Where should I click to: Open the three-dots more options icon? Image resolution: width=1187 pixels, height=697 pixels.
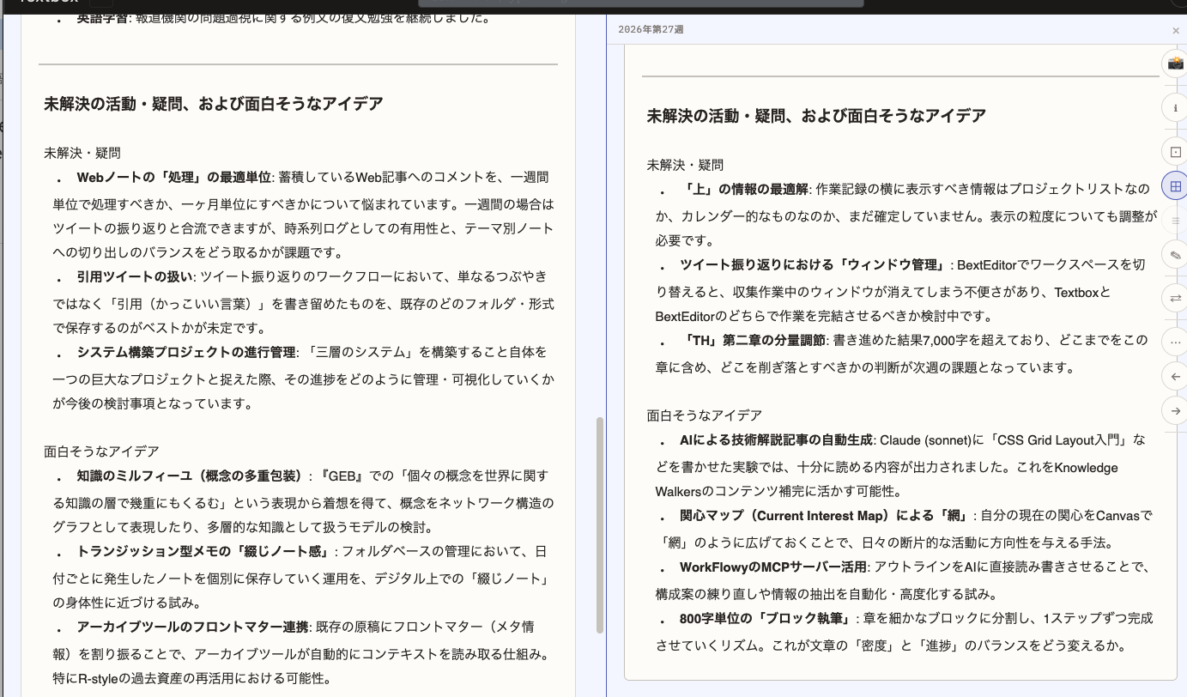[x=1175, y=342]
